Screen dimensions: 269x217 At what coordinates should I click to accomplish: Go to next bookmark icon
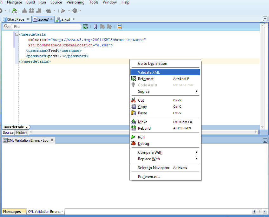pyautogui.click(x=102, y=27)
